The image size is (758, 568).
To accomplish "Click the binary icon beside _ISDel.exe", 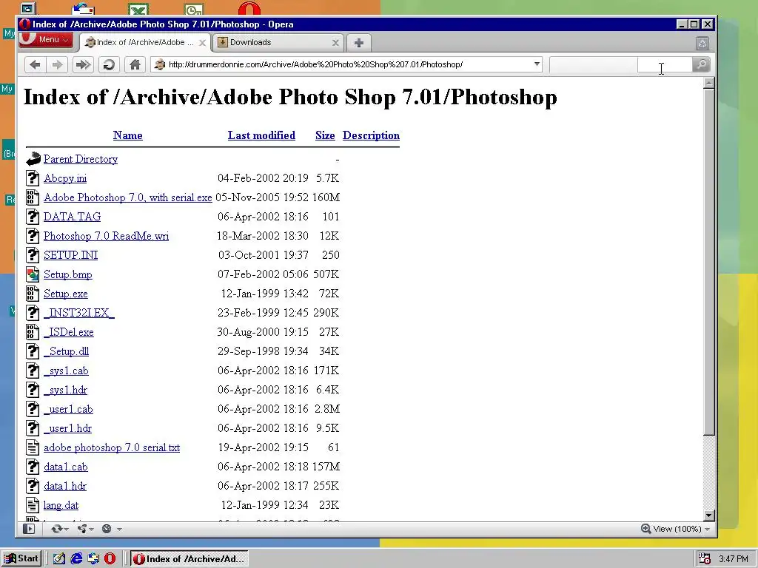I will tap(33, 332).
